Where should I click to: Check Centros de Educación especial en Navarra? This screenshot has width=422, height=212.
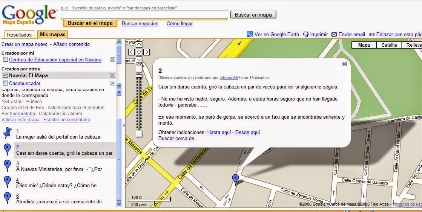[x=5, y=59]
